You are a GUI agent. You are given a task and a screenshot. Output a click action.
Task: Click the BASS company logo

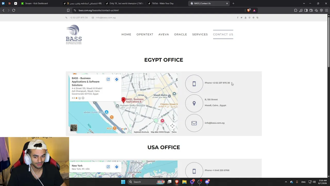pos(74,35)
